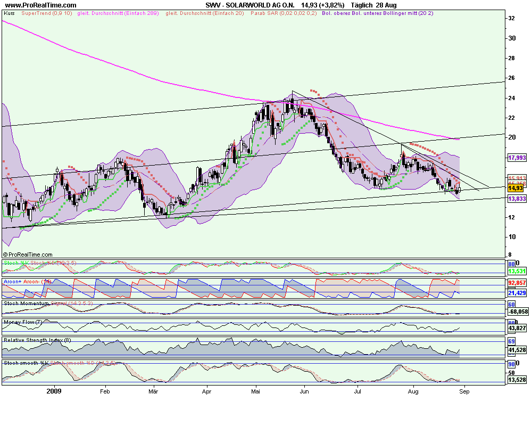
Task: Click the Stoch smooth value 13,528
Action: point(517,380)
